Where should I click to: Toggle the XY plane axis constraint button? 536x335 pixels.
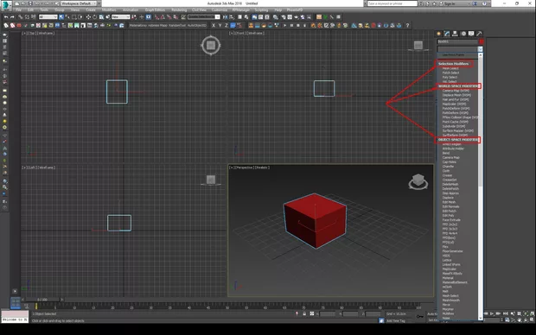pos(233,25)
